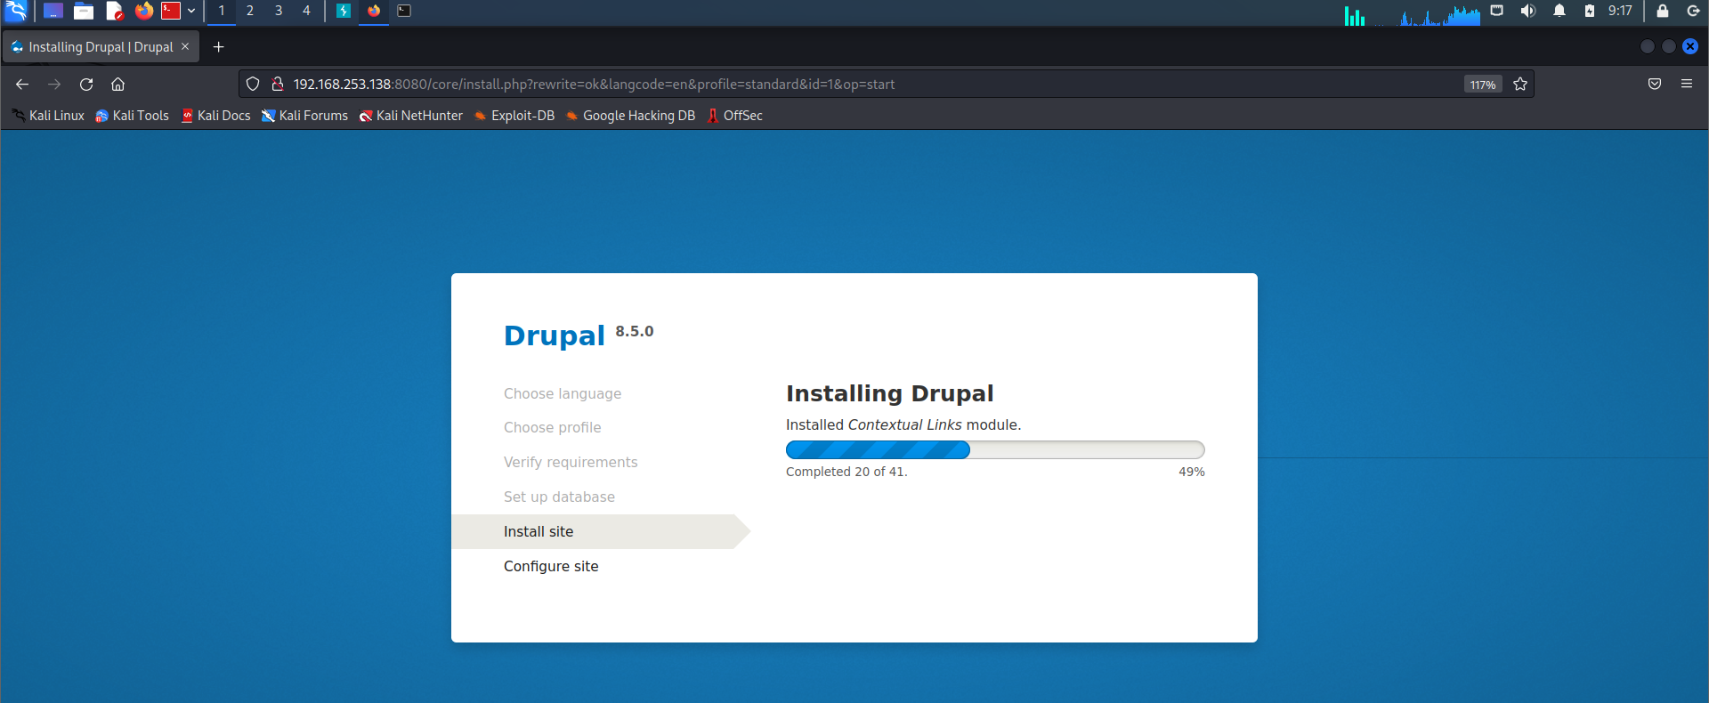Click the volume speaker tray icon
The height and width of the screenshot is (703, 1709).
point(1528,11)
